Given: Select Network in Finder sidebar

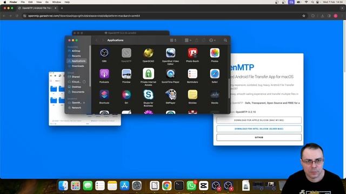Looking at the screenshot, I should coord(76,108).
